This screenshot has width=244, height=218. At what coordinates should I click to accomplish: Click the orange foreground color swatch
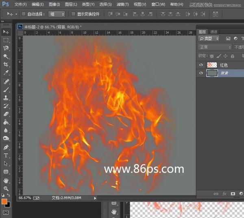(4, 201)
